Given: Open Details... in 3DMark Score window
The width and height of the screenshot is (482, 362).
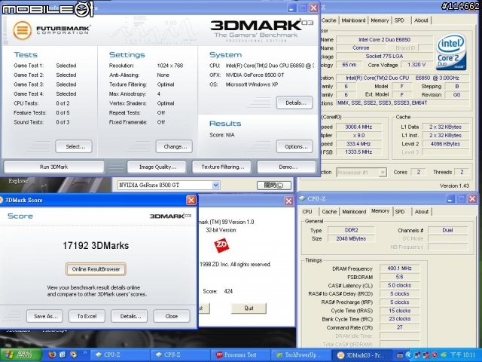Looking at the screenshot, I should (129, 316).
